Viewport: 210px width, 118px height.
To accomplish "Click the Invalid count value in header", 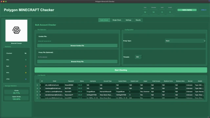I will [x=170, y=12].
